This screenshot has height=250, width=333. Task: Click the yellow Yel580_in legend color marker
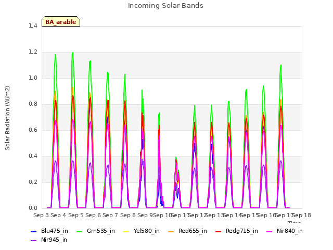pos(126,231)
